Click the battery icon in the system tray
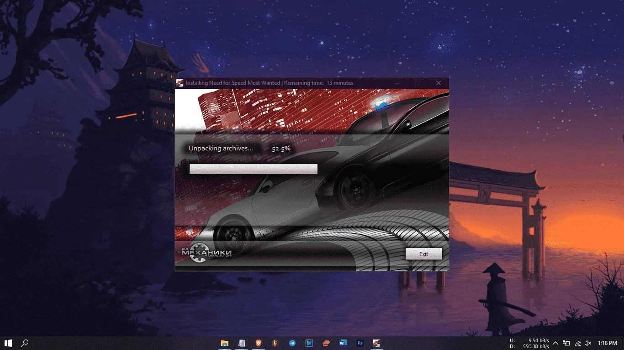 (x=566, y=343)
